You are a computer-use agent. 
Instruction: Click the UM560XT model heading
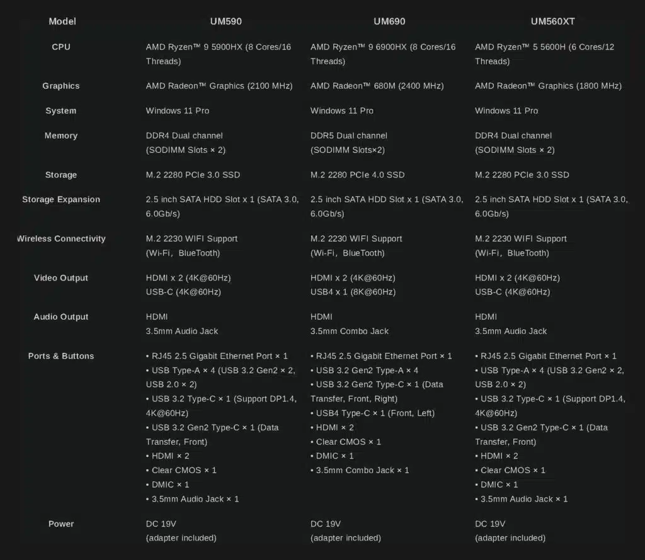[x=552, y=21]
